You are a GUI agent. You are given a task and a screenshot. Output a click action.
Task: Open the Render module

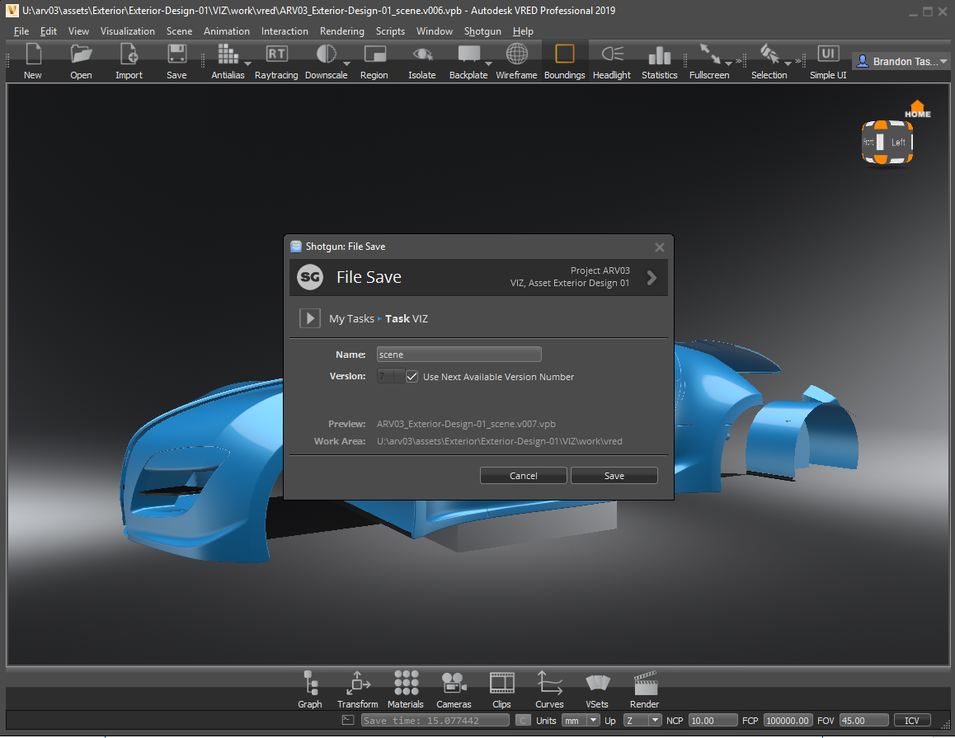(643, 689)
